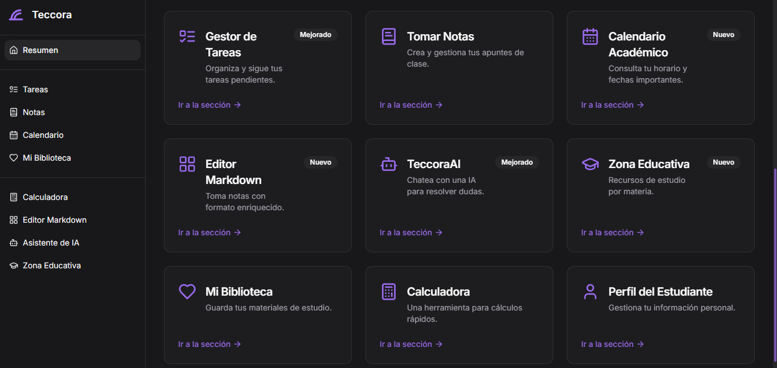Click the notebook icon on Tomar Notas card
Screen dimensions: 777x368
tap(389, 36)
